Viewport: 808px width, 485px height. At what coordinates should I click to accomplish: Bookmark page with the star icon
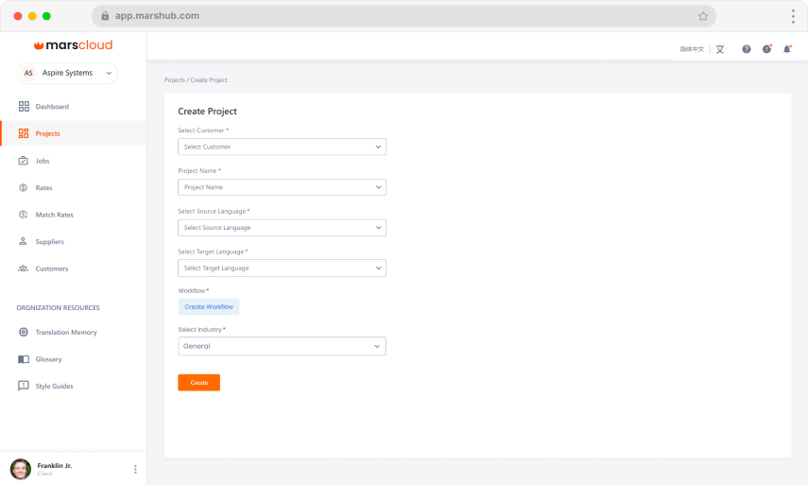(703, 16)
